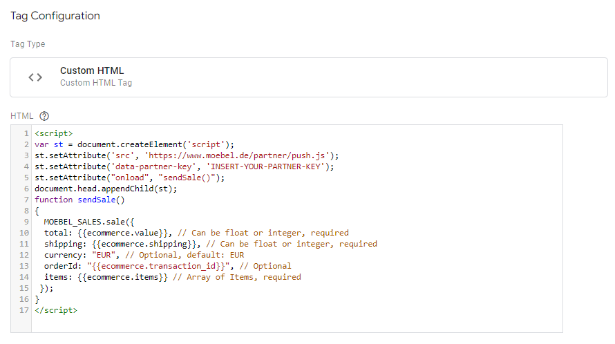Click the MOEBEL_SALES.sale({ call on line 9
The width and height of the screenshot is (615, 344).
89,222
